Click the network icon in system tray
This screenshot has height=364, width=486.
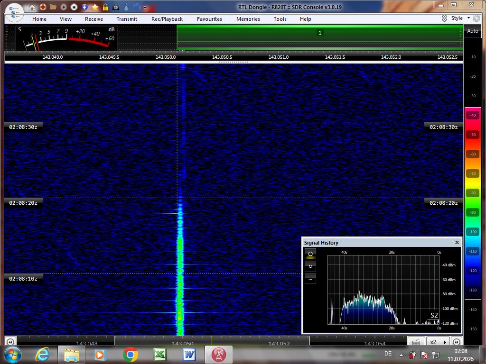click(436, 355)
